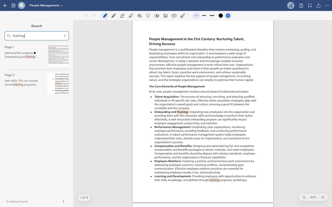Open the People Management title dropdown
The width and height of the screenshot is (332, 207).
tap(46, 5)
